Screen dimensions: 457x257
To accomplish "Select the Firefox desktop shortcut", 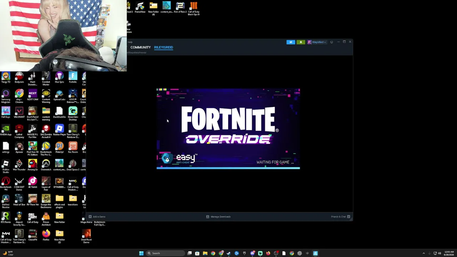I will [x=46, y=235].
